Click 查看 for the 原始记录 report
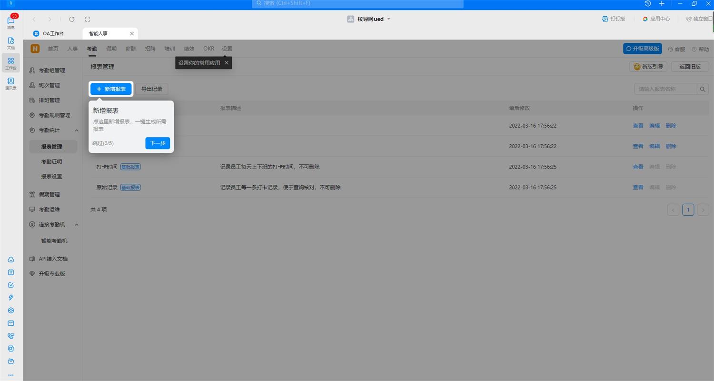This screenshot has height=381, width=714. pos(638,187)
